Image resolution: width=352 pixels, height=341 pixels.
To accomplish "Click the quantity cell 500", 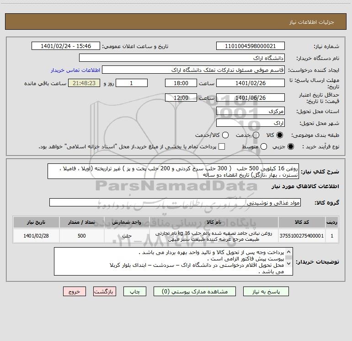I will (x=82, y=236).
